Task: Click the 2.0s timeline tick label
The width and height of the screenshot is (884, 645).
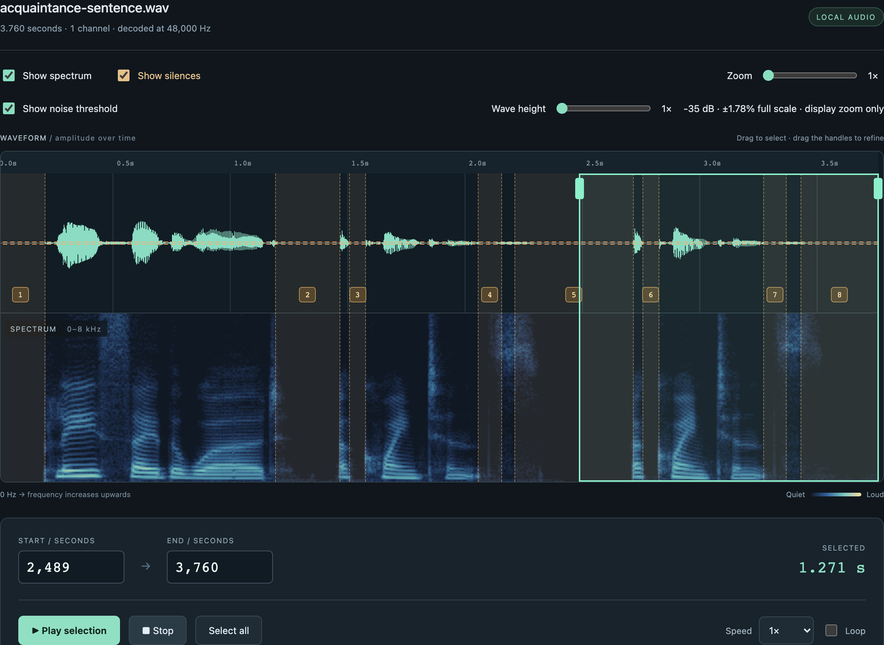Action: point(477,163)
